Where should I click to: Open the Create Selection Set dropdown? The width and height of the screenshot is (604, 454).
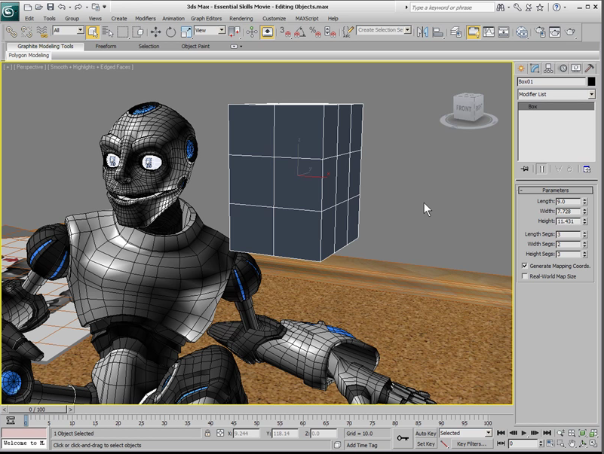pyautogui.click(x=408, y=31)
